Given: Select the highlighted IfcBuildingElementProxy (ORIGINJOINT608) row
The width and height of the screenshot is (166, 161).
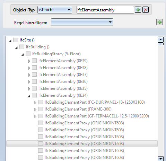Looking at the screenshot, I should pyautogui.click(x=82, y=144).
